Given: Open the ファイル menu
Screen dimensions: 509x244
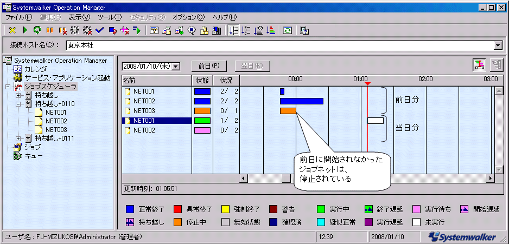Looking at the screenshot, I should pyautogui.click(x=19, y=17).
